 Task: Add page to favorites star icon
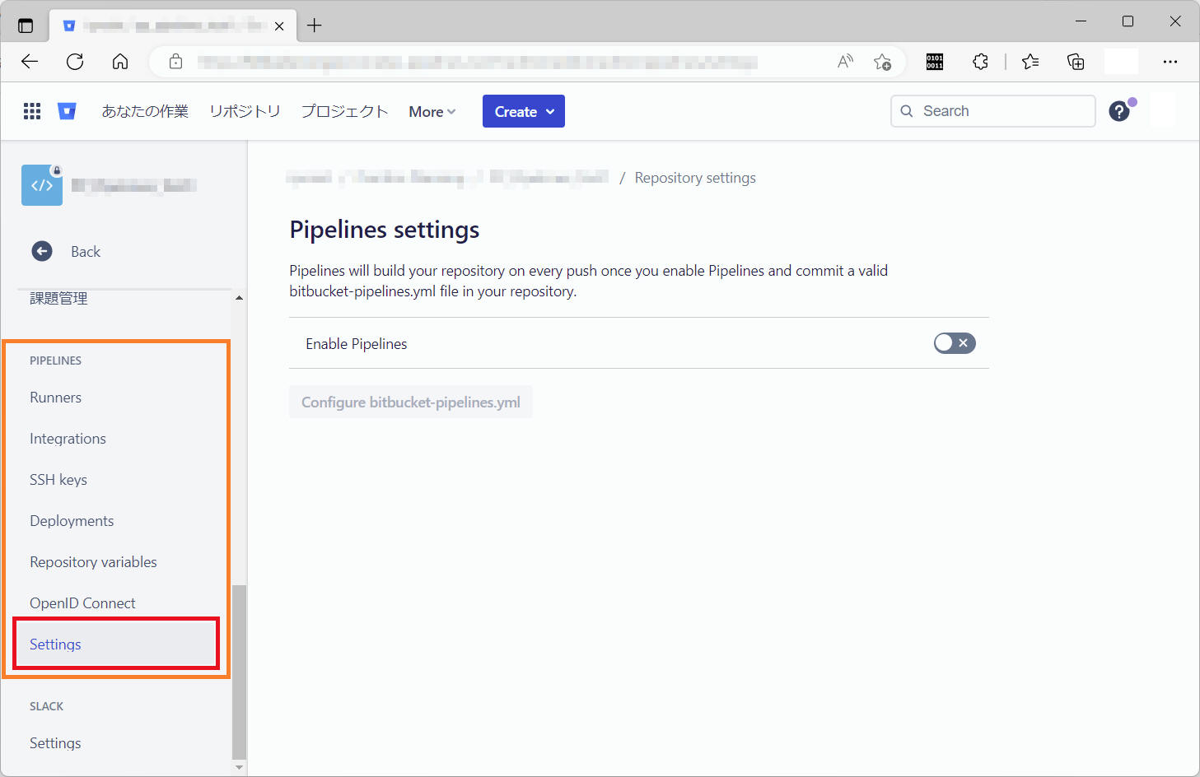pyautogui.click(x=882, y=62)
